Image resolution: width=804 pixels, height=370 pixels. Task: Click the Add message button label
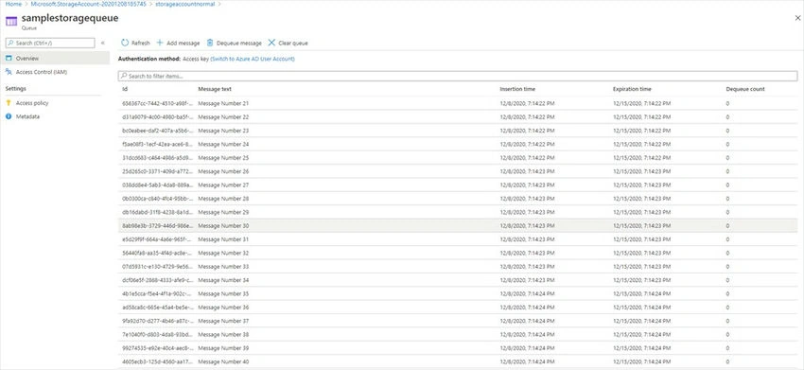(x=184, y=44)
